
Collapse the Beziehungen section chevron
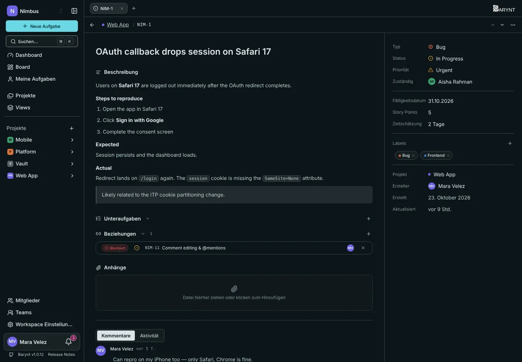click(143, 234)
